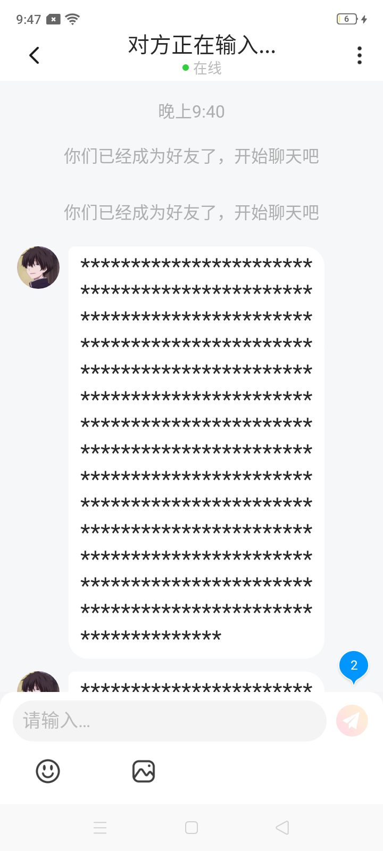The width and height of the screenshot is (383, 851).
Task: Tap the first asterisk message bubble
Action: point(196,452)
